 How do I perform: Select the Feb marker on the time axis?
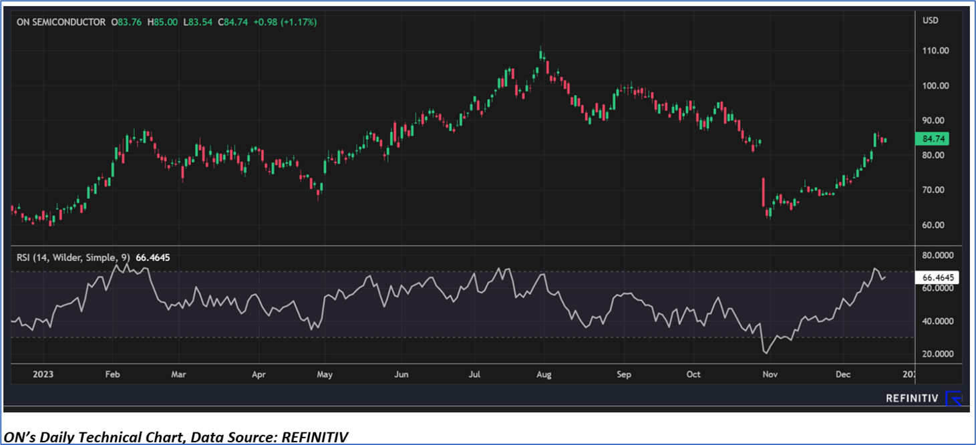pyautogui.click(x=112, y=374)
